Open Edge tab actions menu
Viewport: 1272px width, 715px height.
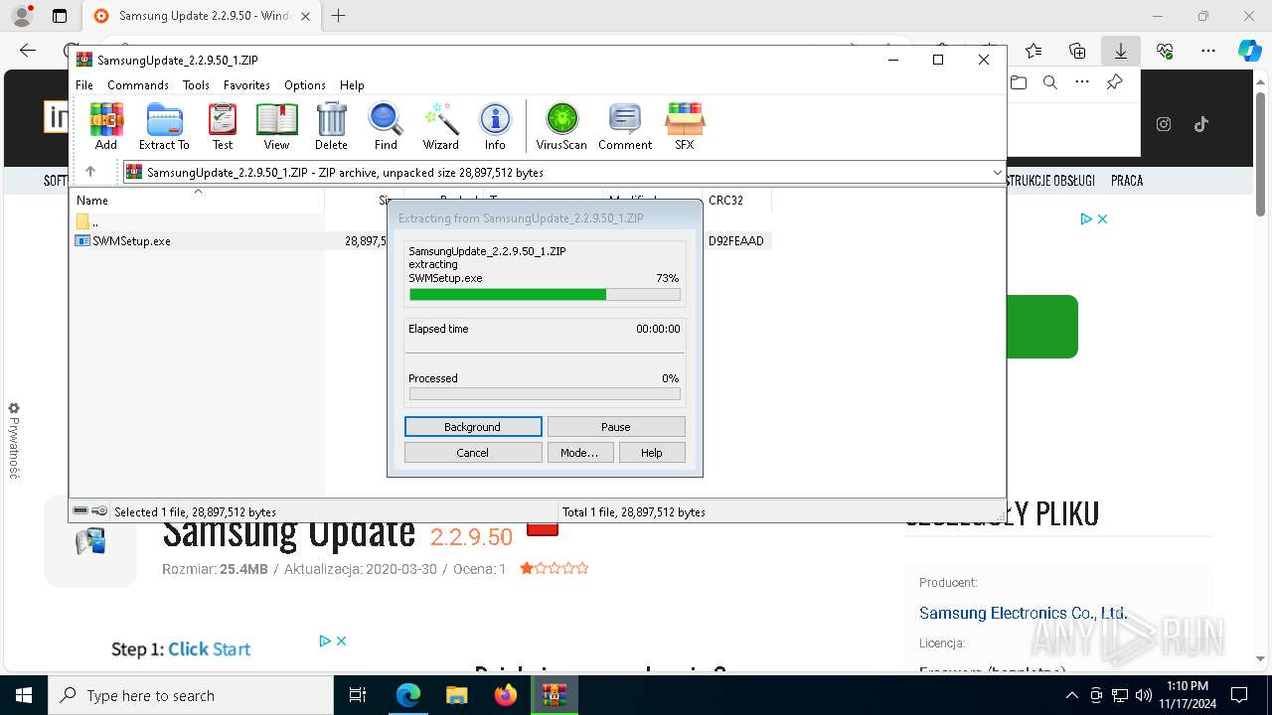pos(60,16)
